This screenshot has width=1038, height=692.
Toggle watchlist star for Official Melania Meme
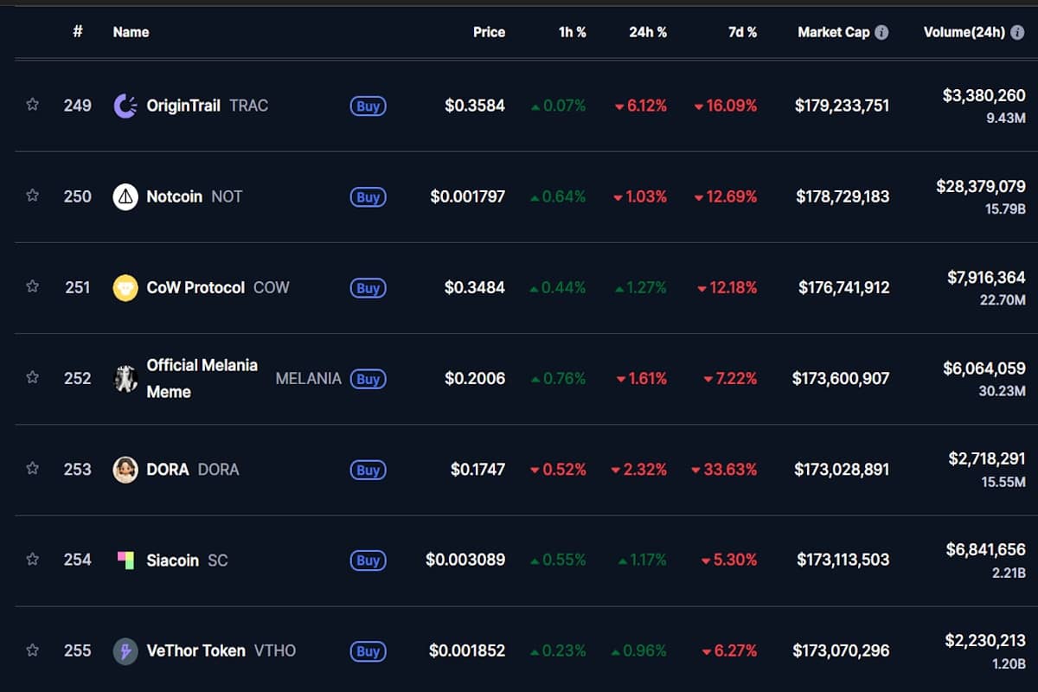click(x=32, y=377)
